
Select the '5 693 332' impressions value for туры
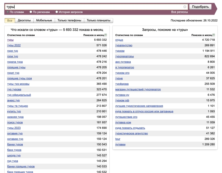pos(100,40)
